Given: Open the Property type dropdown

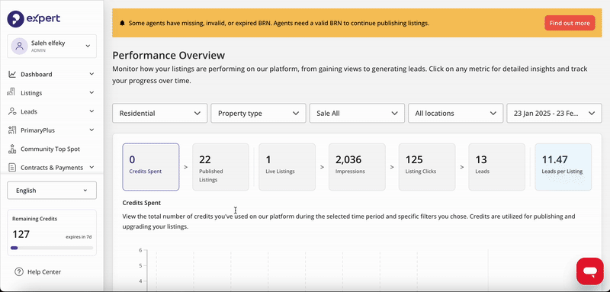Looking at the screenshot, I should [x=258, y=113].
